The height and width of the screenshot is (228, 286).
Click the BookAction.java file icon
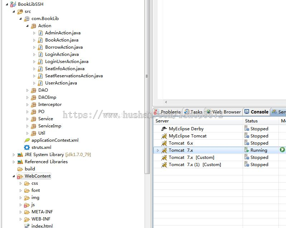click(40, 40)
